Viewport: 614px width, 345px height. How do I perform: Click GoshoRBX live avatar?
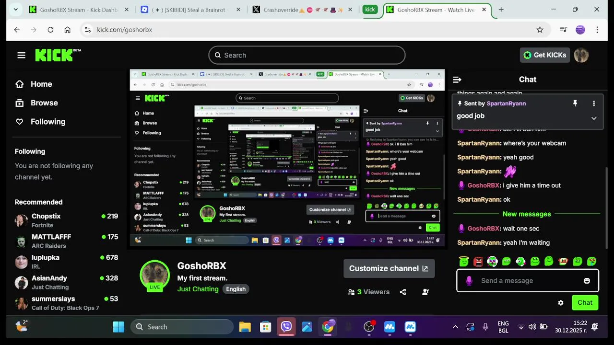click(x=154, y=276)
